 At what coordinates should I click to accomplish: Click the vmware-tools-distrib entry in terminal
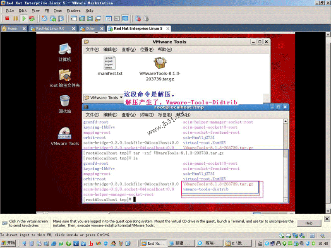click(206, 189)
